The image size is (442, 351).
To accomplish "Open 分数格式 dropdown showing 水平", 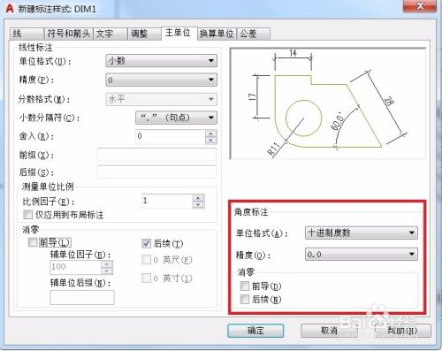I will [x=161, y=99].
